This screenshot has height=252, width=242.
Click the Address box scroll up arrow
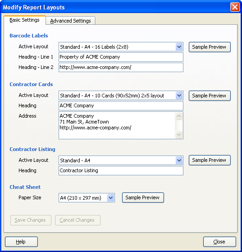[x=179, y=116]
